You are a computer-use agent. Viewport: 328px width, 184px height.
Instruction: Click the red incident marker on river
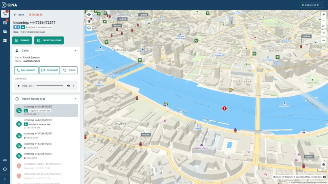click(224, 108)
